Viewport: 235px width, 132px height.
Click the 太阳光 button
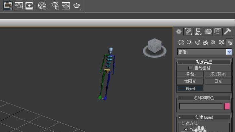click(190, 81)
